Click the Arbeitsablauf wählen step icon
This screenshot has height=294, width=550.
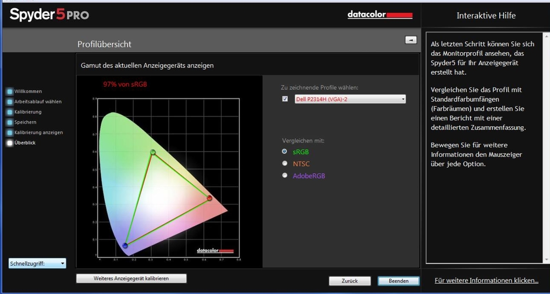pos(10,102)
